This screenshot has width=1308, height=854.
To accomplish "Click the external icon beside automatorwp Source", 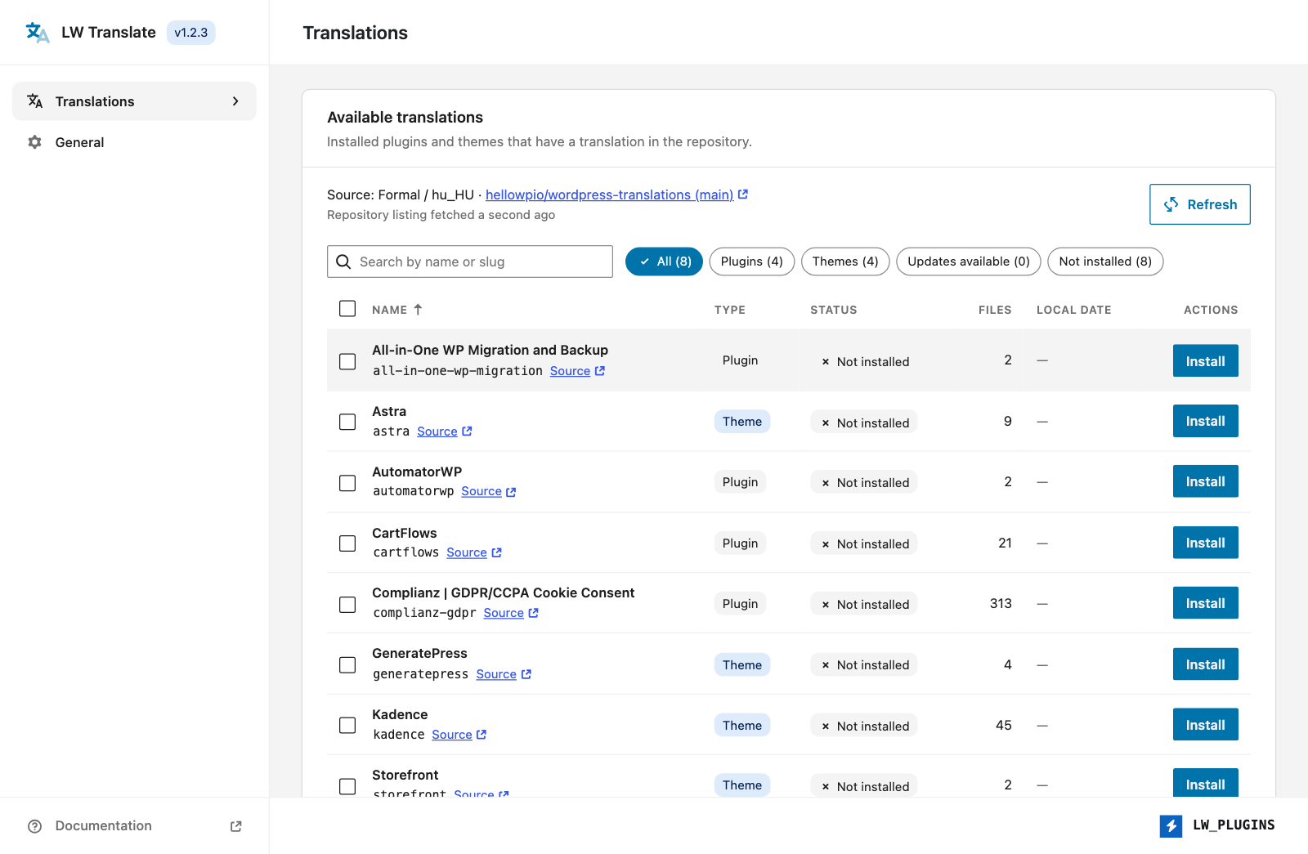I will [511, 492].
